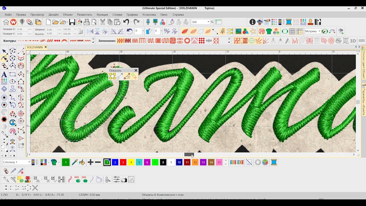
Task: Open the design information icon
Action: [252, 22]
